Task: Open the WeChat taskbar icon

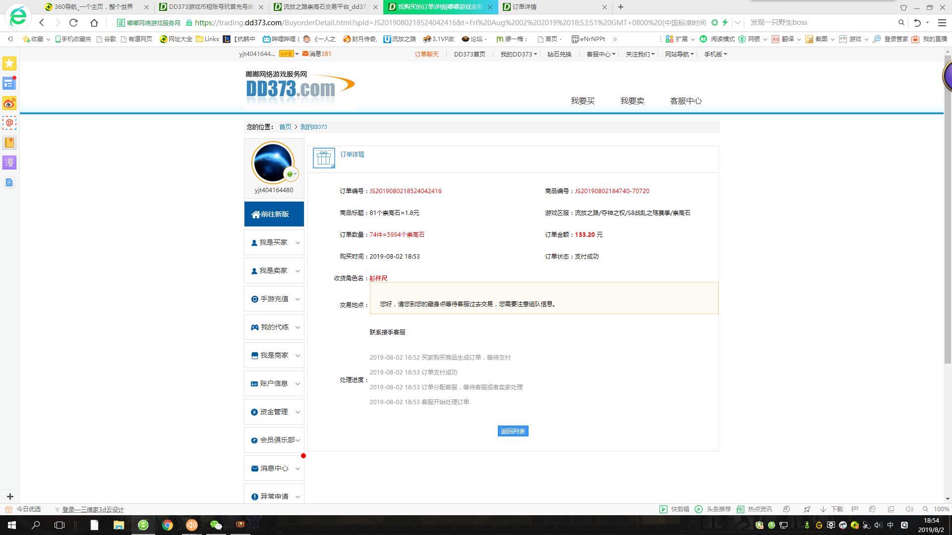Action: [x=216, y=525]
